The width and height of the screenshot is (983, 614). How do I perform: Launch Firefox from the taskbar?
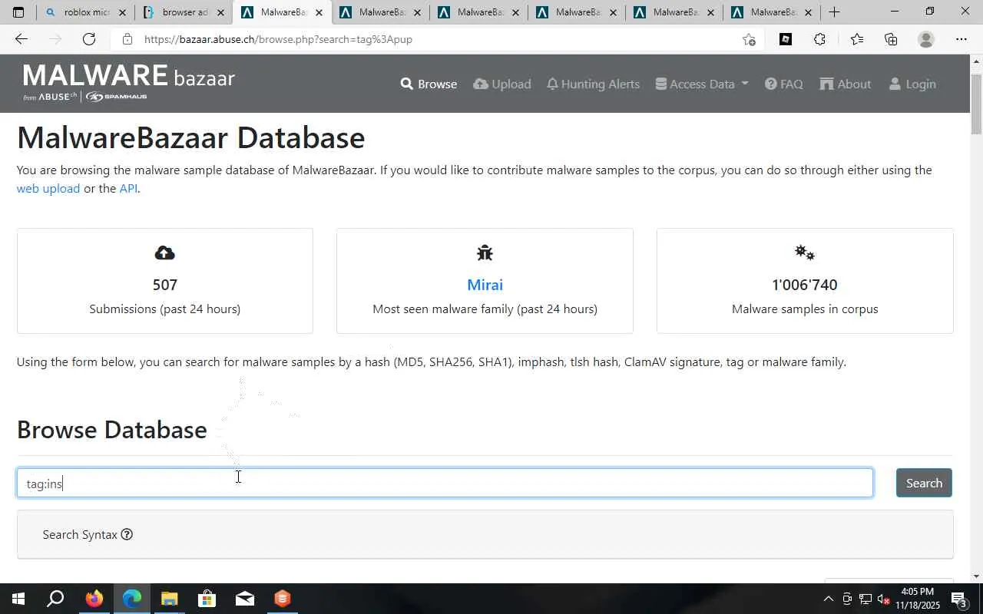click(94, 599)
